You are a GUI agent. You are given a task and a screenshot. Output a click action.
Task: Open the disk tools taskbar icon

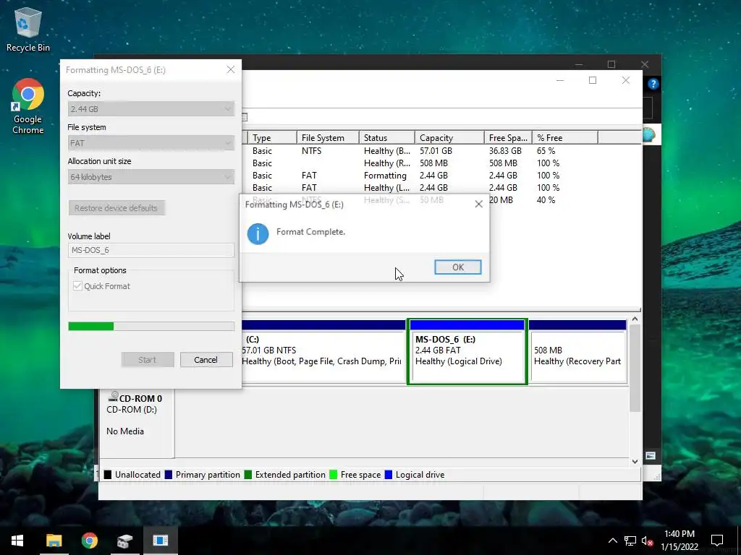coord(124,541)
